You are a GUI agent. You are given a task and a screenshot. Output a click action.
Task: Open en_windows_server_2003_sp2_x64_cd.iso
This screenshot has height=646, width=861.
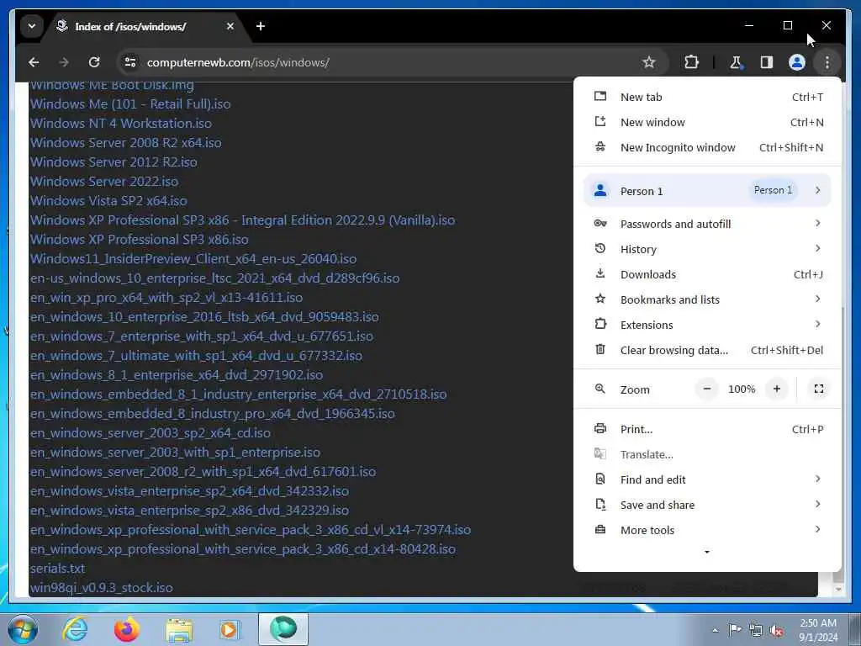point(151,433)
